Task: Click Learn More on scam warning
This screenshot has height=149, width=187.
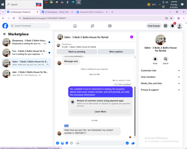Action: click(100, 112)
